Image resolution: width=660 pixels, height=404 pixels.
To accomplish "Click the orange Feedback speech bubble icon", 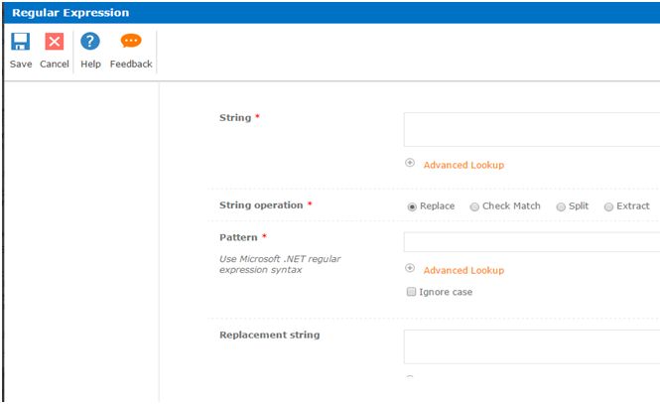I will coord(131,42).
